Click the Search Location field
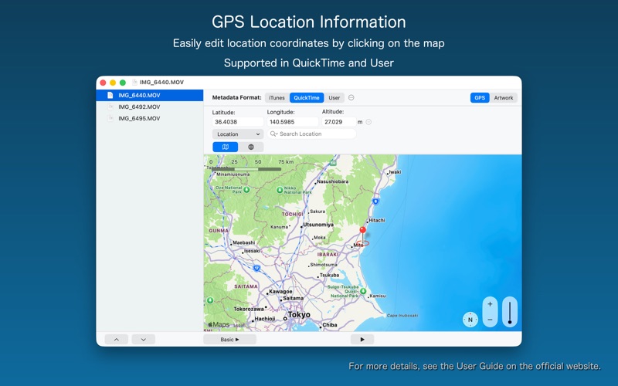This screenshot has width=618, height=386. point(312,134)
